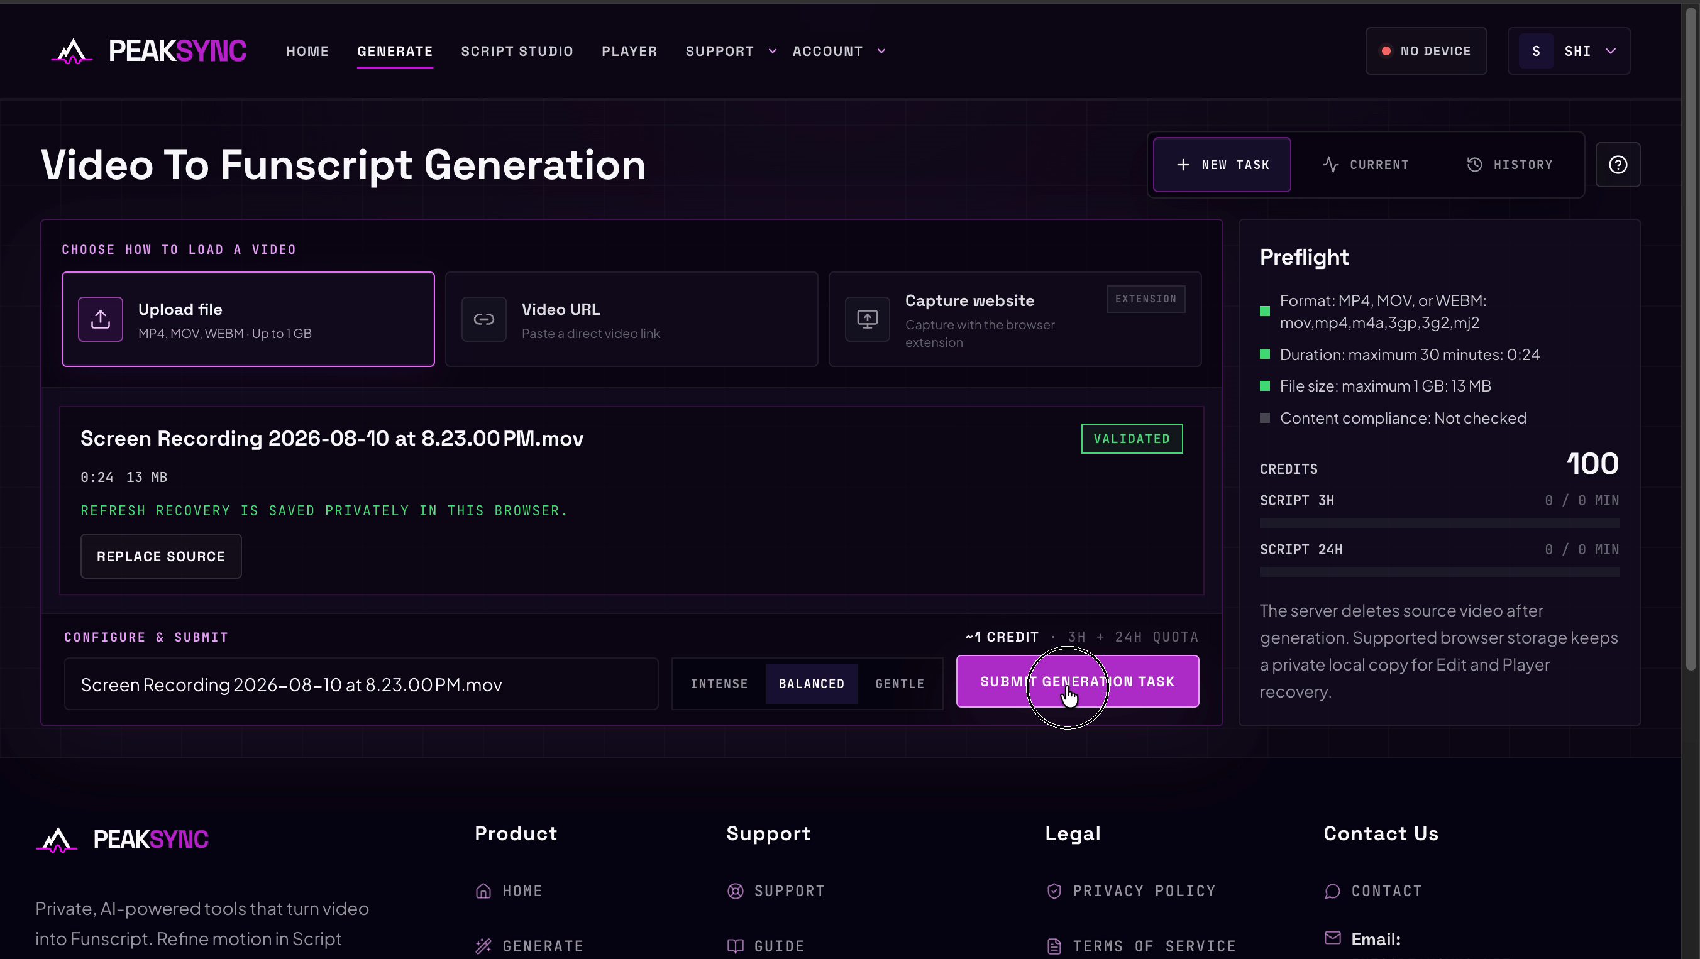Click the Replace Source button
Screen dimensions: 1700x959
[x=161, y=557]
